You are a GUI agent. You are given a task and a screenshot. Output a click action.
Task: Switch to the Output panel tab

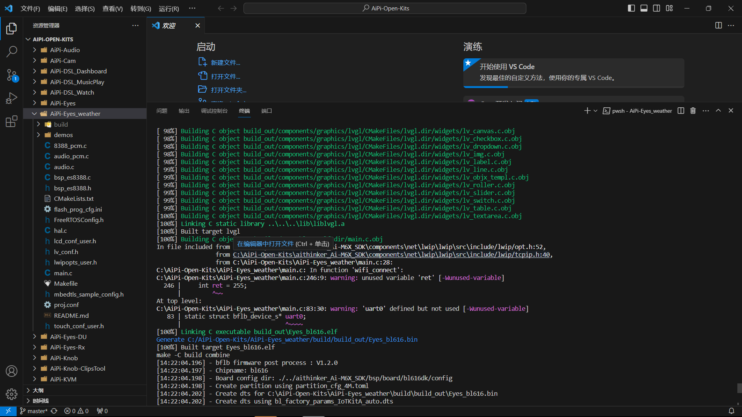coord(184,111)
